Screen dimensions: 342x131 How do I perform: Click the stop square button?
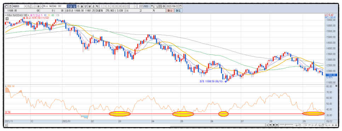274,125
